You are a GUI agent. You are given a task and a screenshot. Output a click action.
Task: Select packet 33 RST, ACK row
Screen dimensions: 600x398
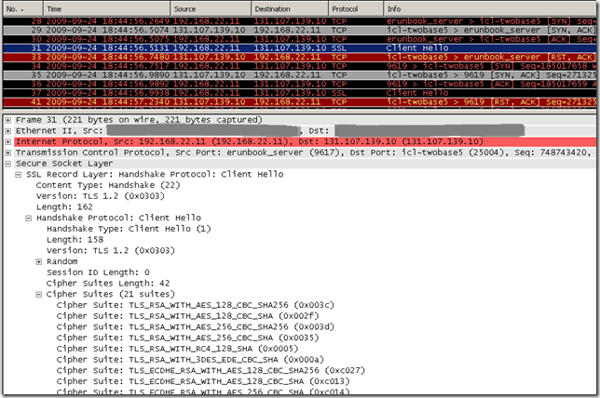point(300,57)
